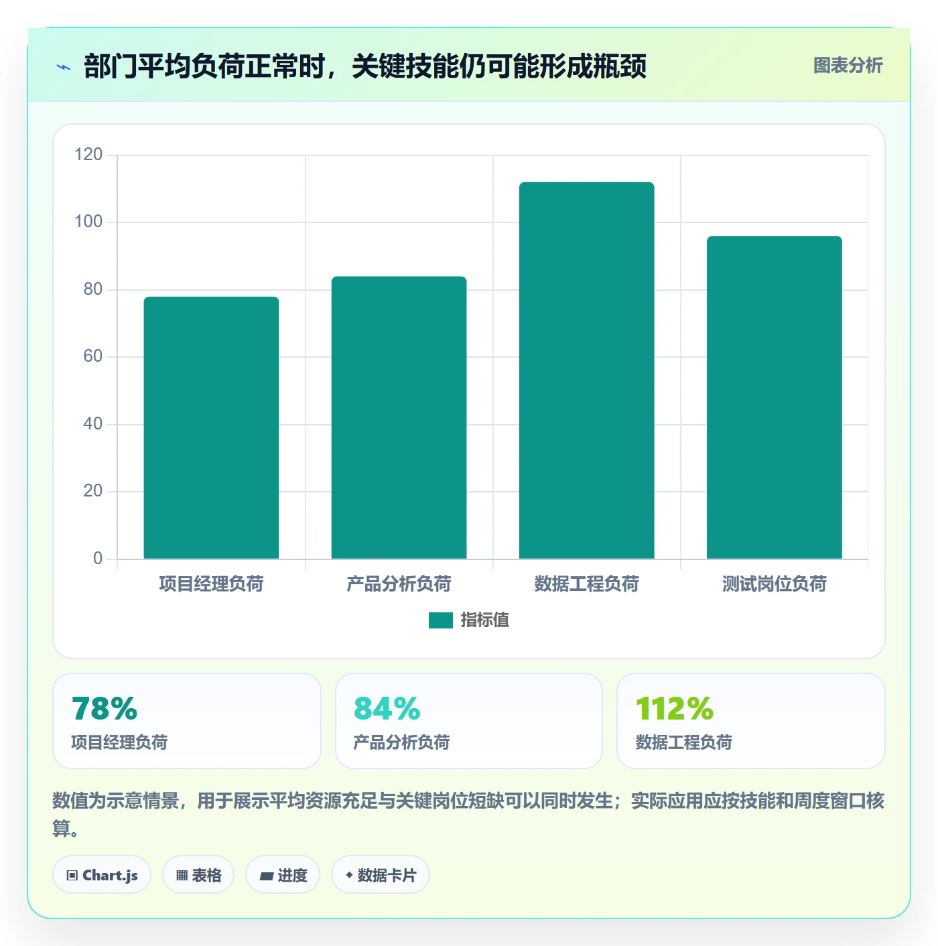Viewport: 938px width, 946px height.
Task: Click the diamond icon in 数据卡片 tag
Action: [349, 875]
